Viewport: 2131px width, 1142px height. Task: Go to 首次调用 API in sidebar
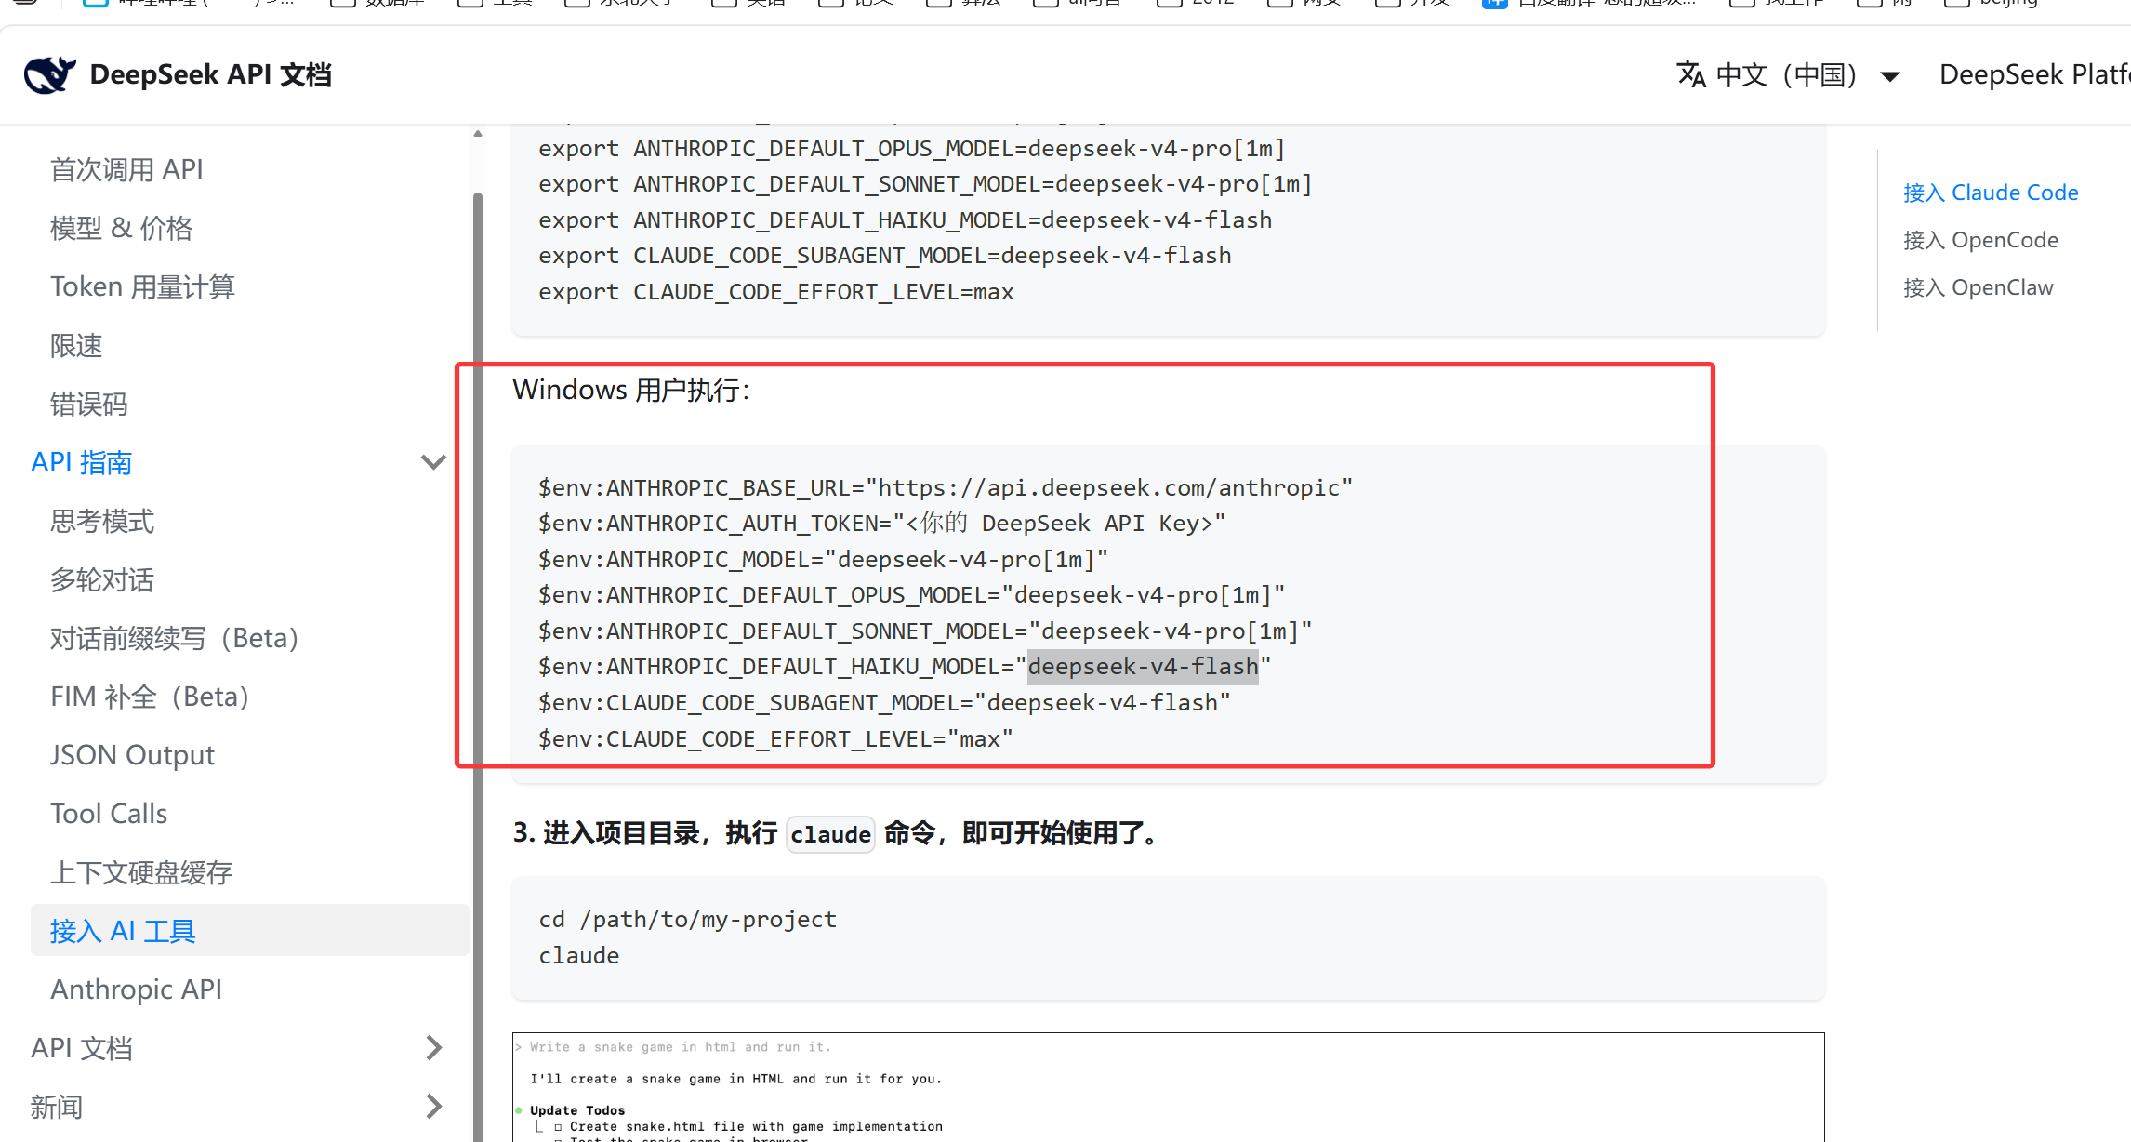pyautogui.click(x=126, y=169)
